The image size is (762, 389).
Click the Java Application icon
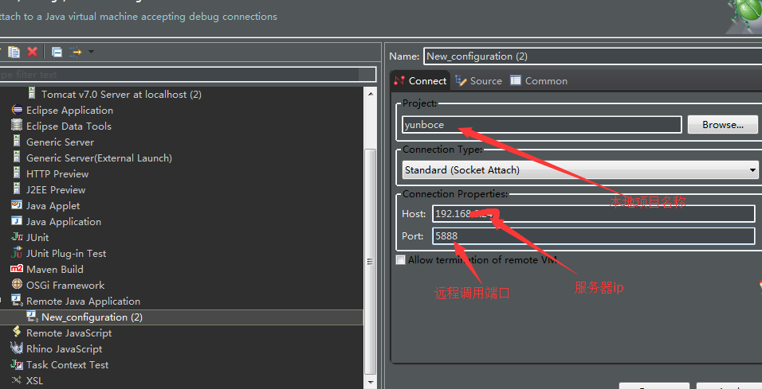[x=17, y=221]
